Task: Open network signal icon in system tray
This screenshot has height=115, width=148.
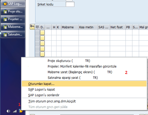Action: click(x=15, y=111)
